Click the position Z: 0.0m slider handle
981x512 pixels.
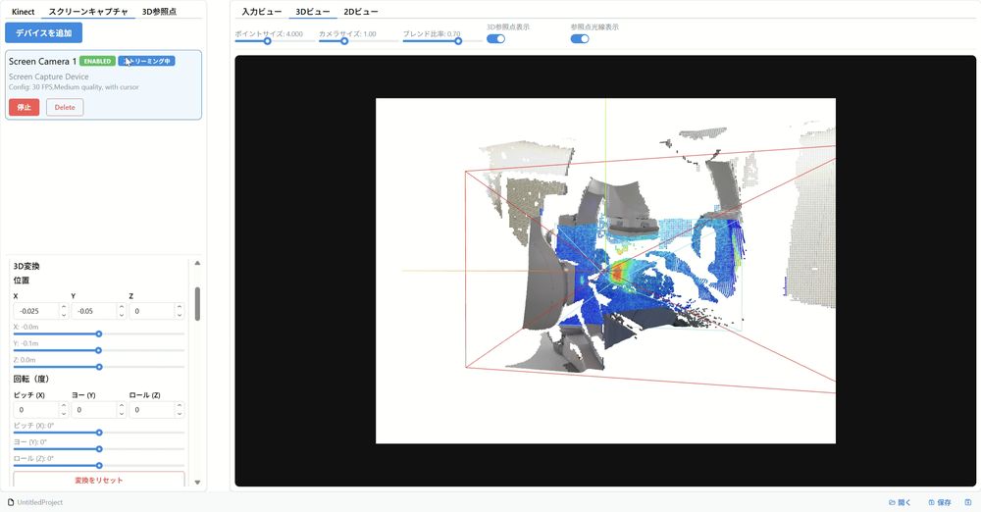pyautogui.click(x=99, y=367)
